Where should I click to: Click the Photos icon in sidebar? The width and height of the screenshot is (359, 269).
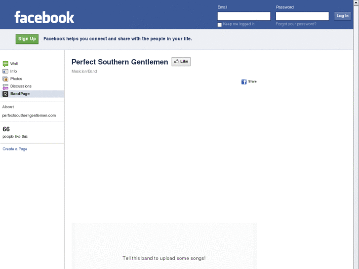click(5, 78)
